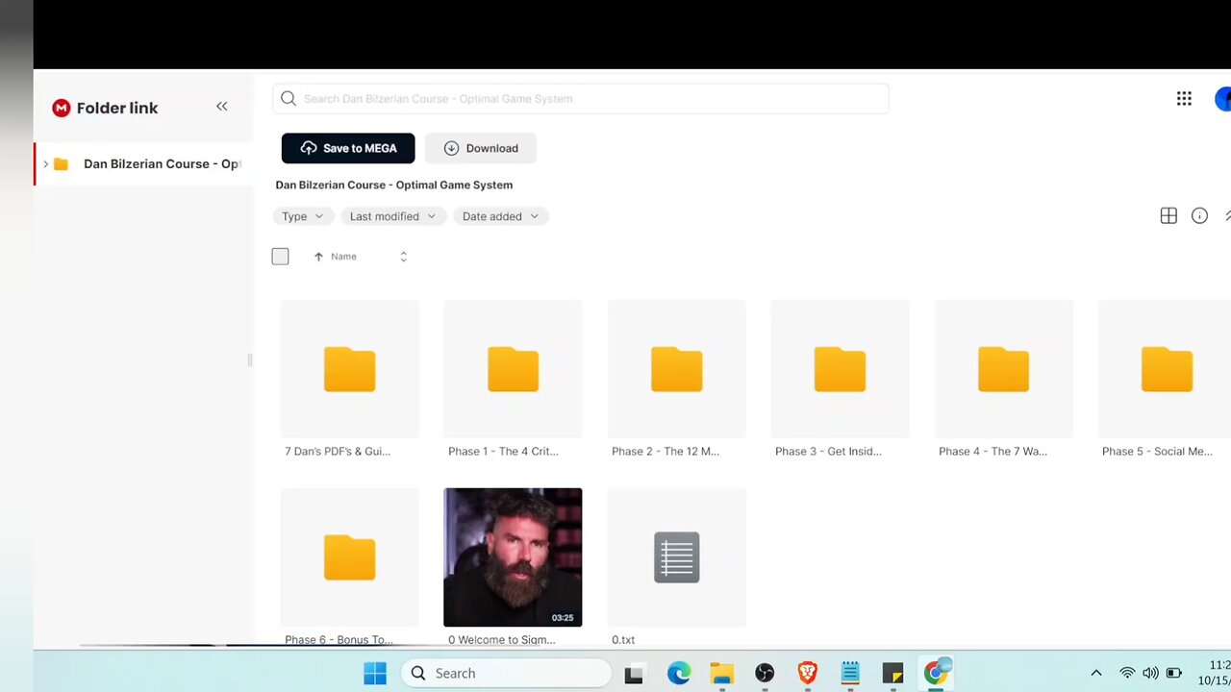Open the taskbar clock and date
This screenshot has width=1231, height=692.
(x=1214, y=673)
